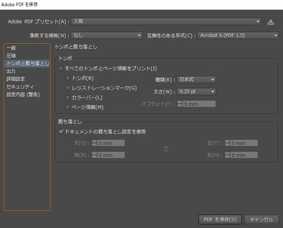Viewport: 283px width, 228px height.
Task: Click the キャンセル button
Action: coord(262,219)
